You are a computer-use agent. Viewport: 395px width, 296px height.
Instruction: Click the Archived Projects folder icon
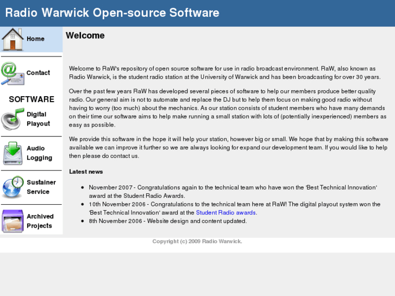12,221
